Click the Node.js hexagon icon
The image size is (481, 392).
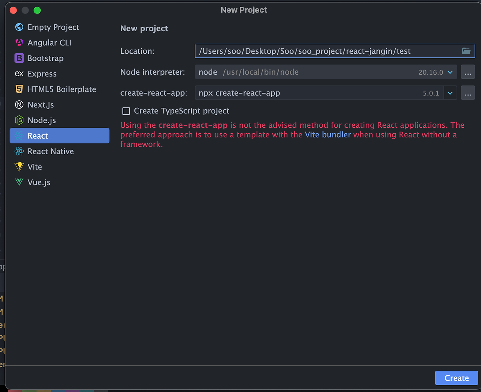coord(19,120)
